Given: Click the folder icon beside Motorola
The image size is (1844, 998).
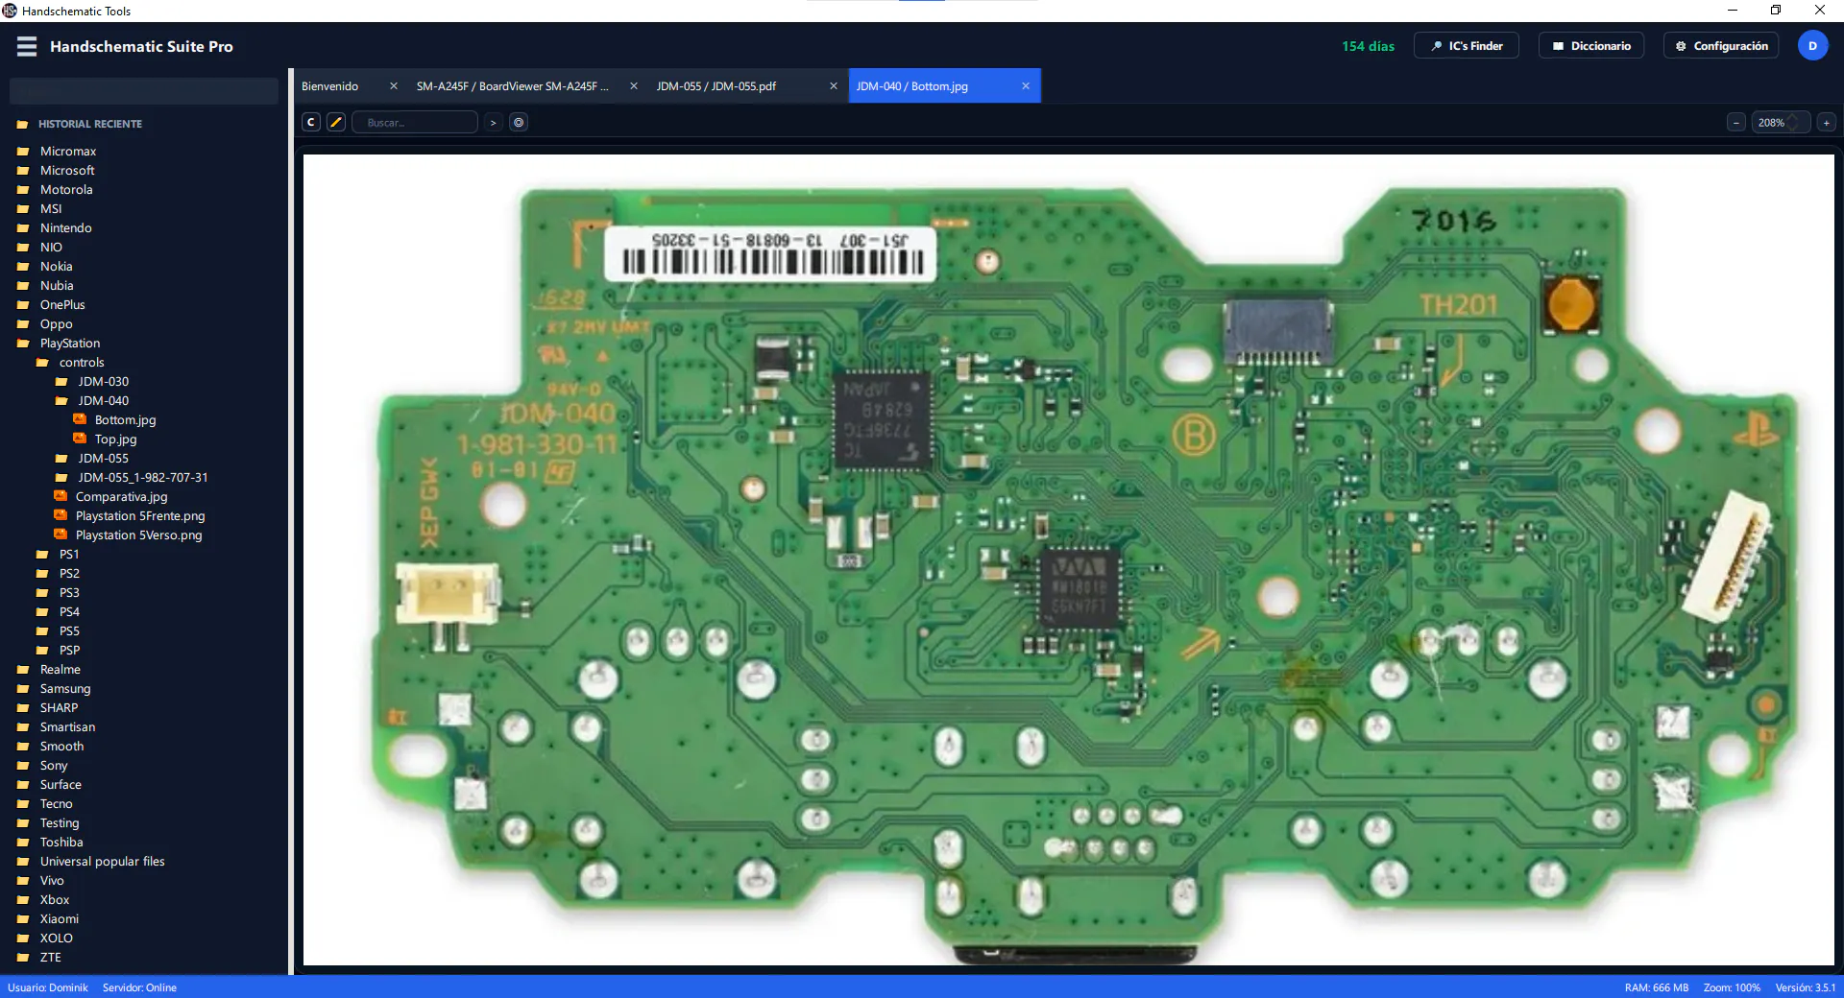Looking at the screenshot, I should [23, 190].
